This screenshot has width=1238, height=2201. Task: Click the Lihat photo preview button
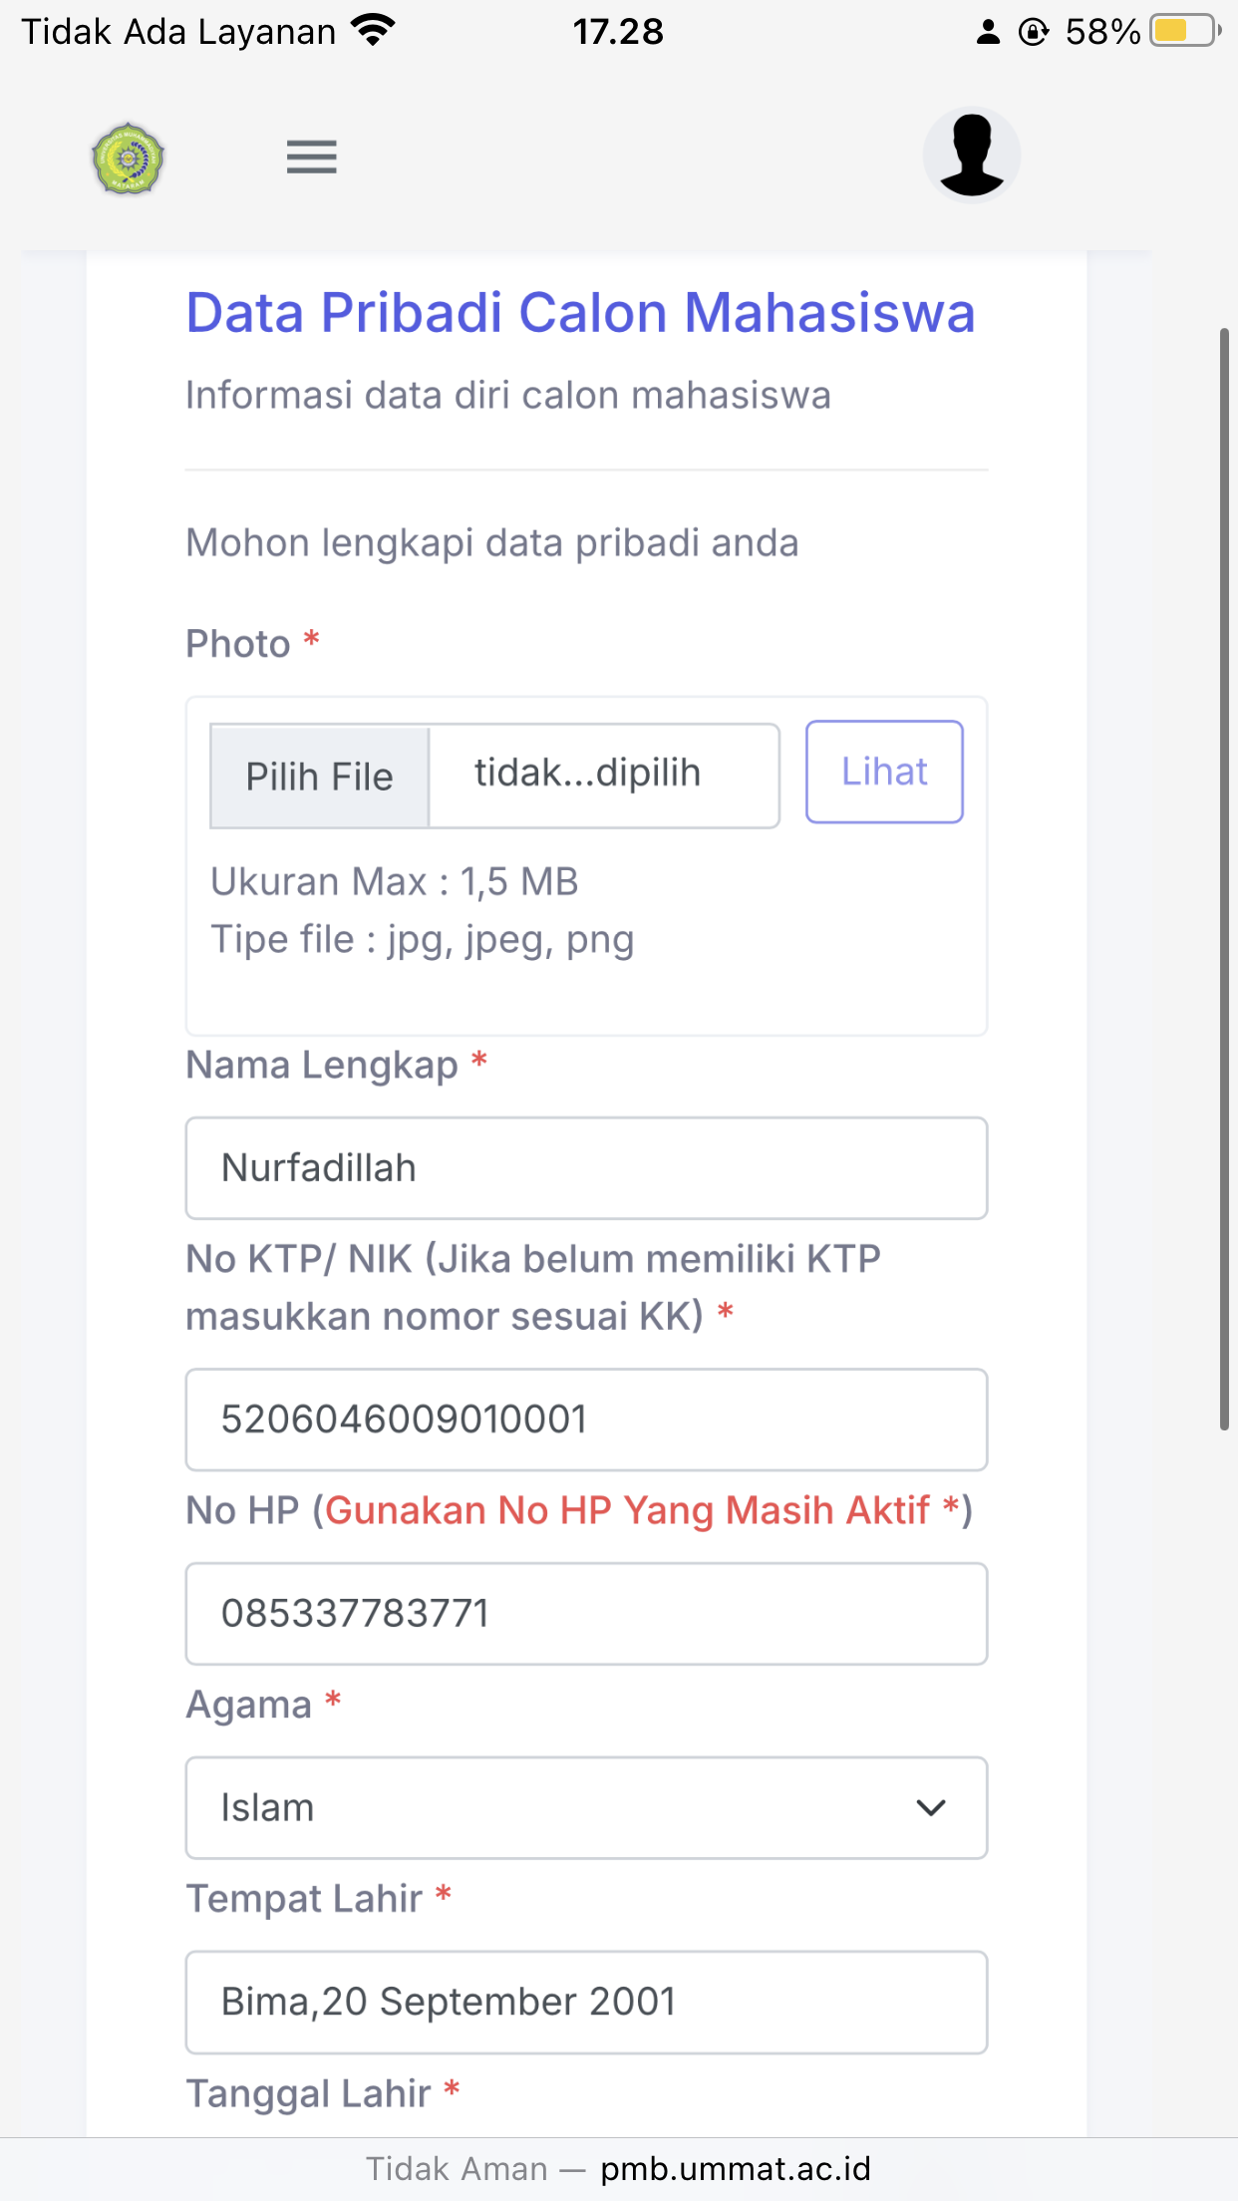[884, 772]
